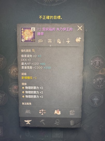Click the locked +2 belt item thumbnail
Screen dimensions: 105x141
pos(28,35)
